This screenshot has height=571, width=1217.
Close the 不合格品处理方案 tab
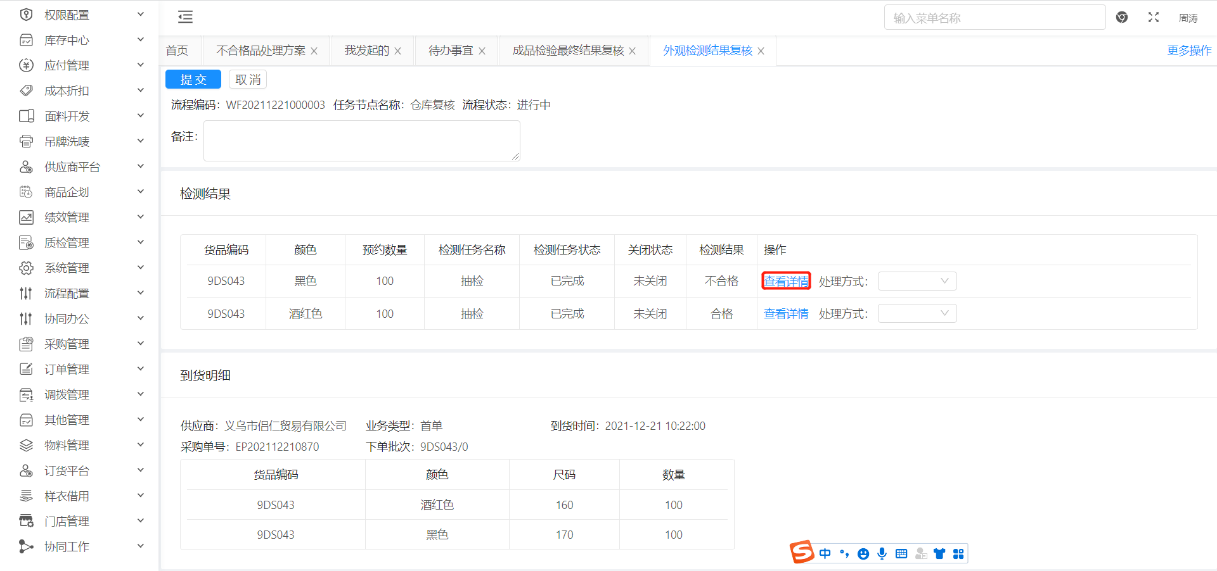click(x=314, y=51)
